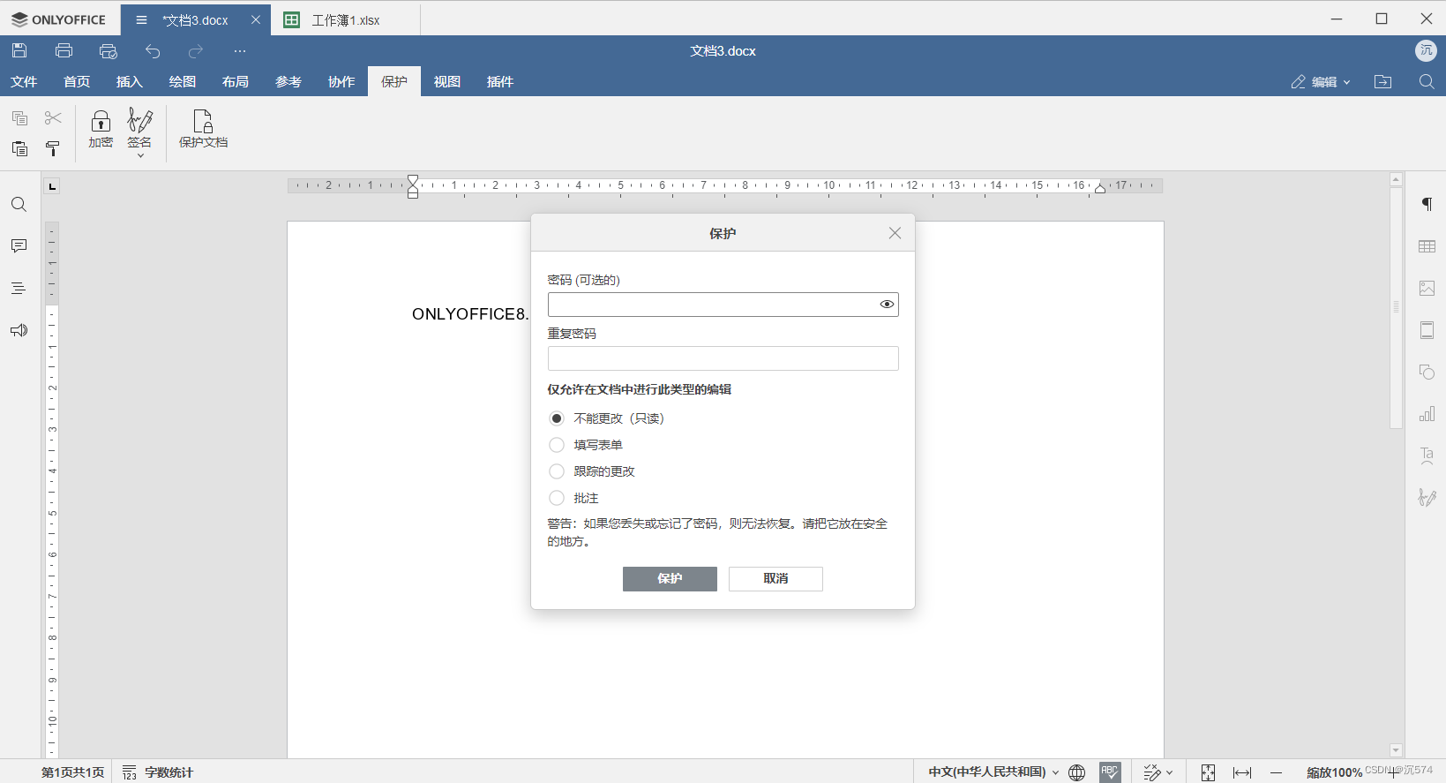
Task: Open the 文件 menu tab
Action: pyautogui.click(x=24, y=81)
